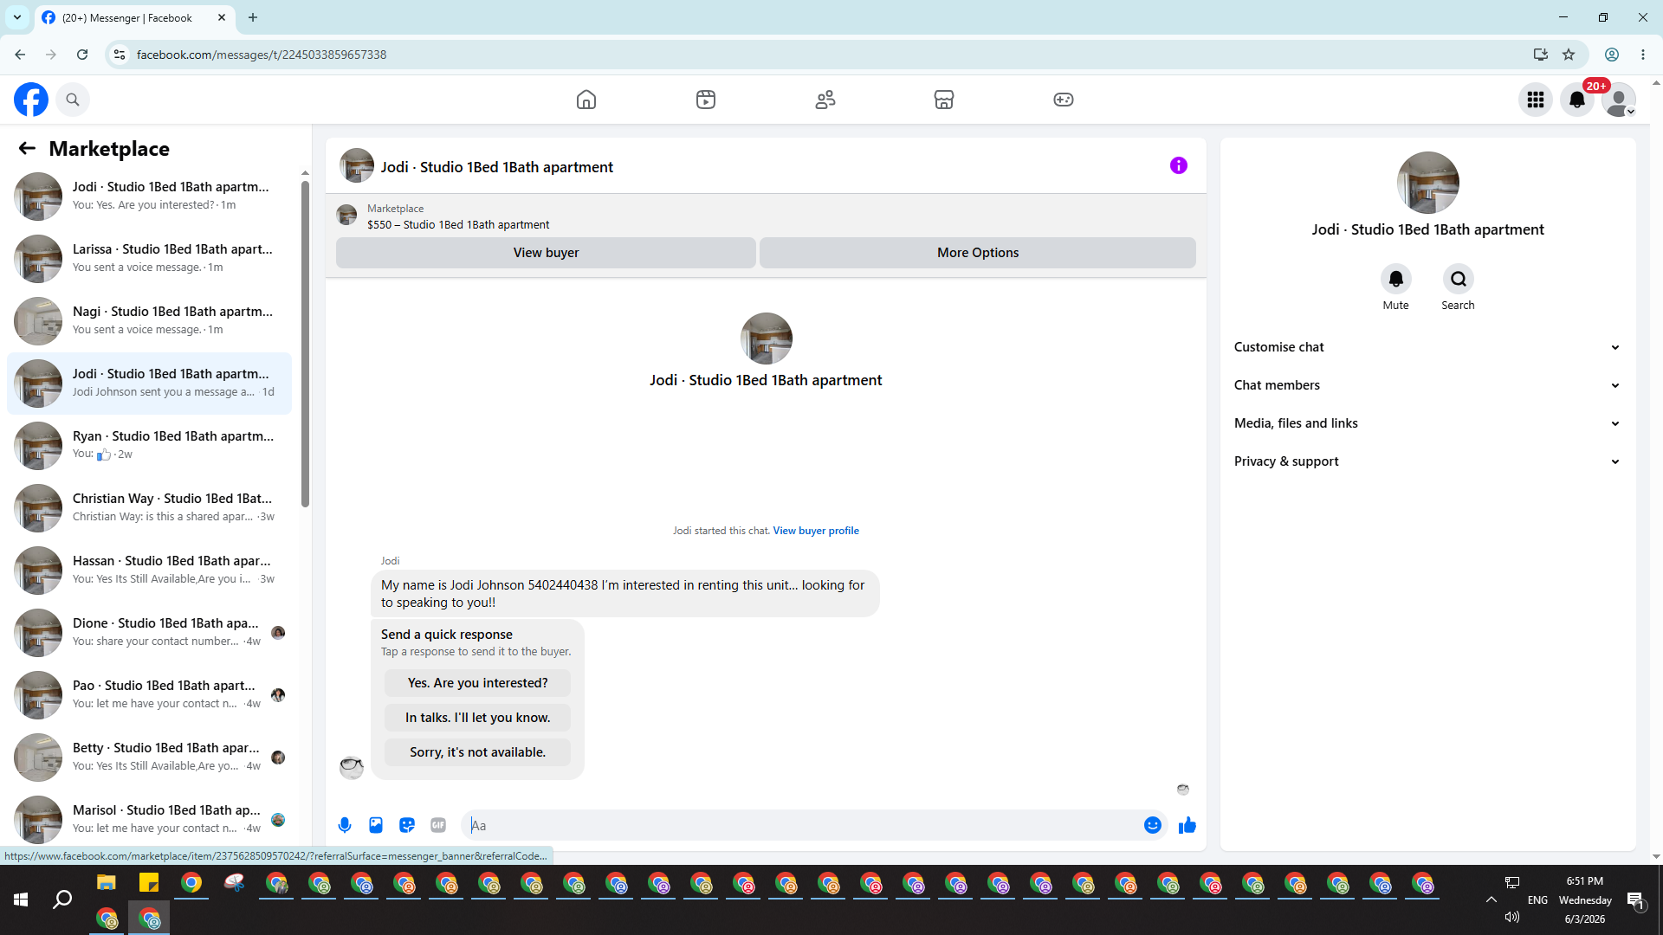
Task: Click the Facebook search magnifier icon
Action: tap(73, 100)
